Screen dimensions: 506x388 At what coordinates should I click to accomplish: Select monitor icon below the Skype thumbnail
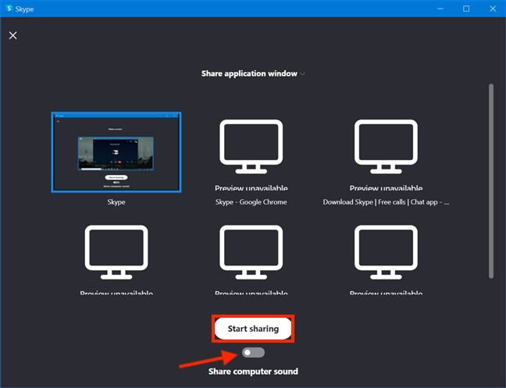tap(116, 252)
